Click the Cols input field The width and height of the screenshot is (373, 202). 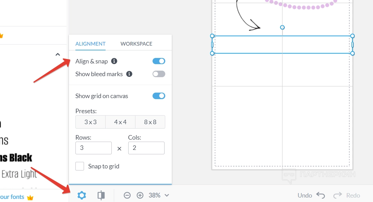tap(146, 148)
